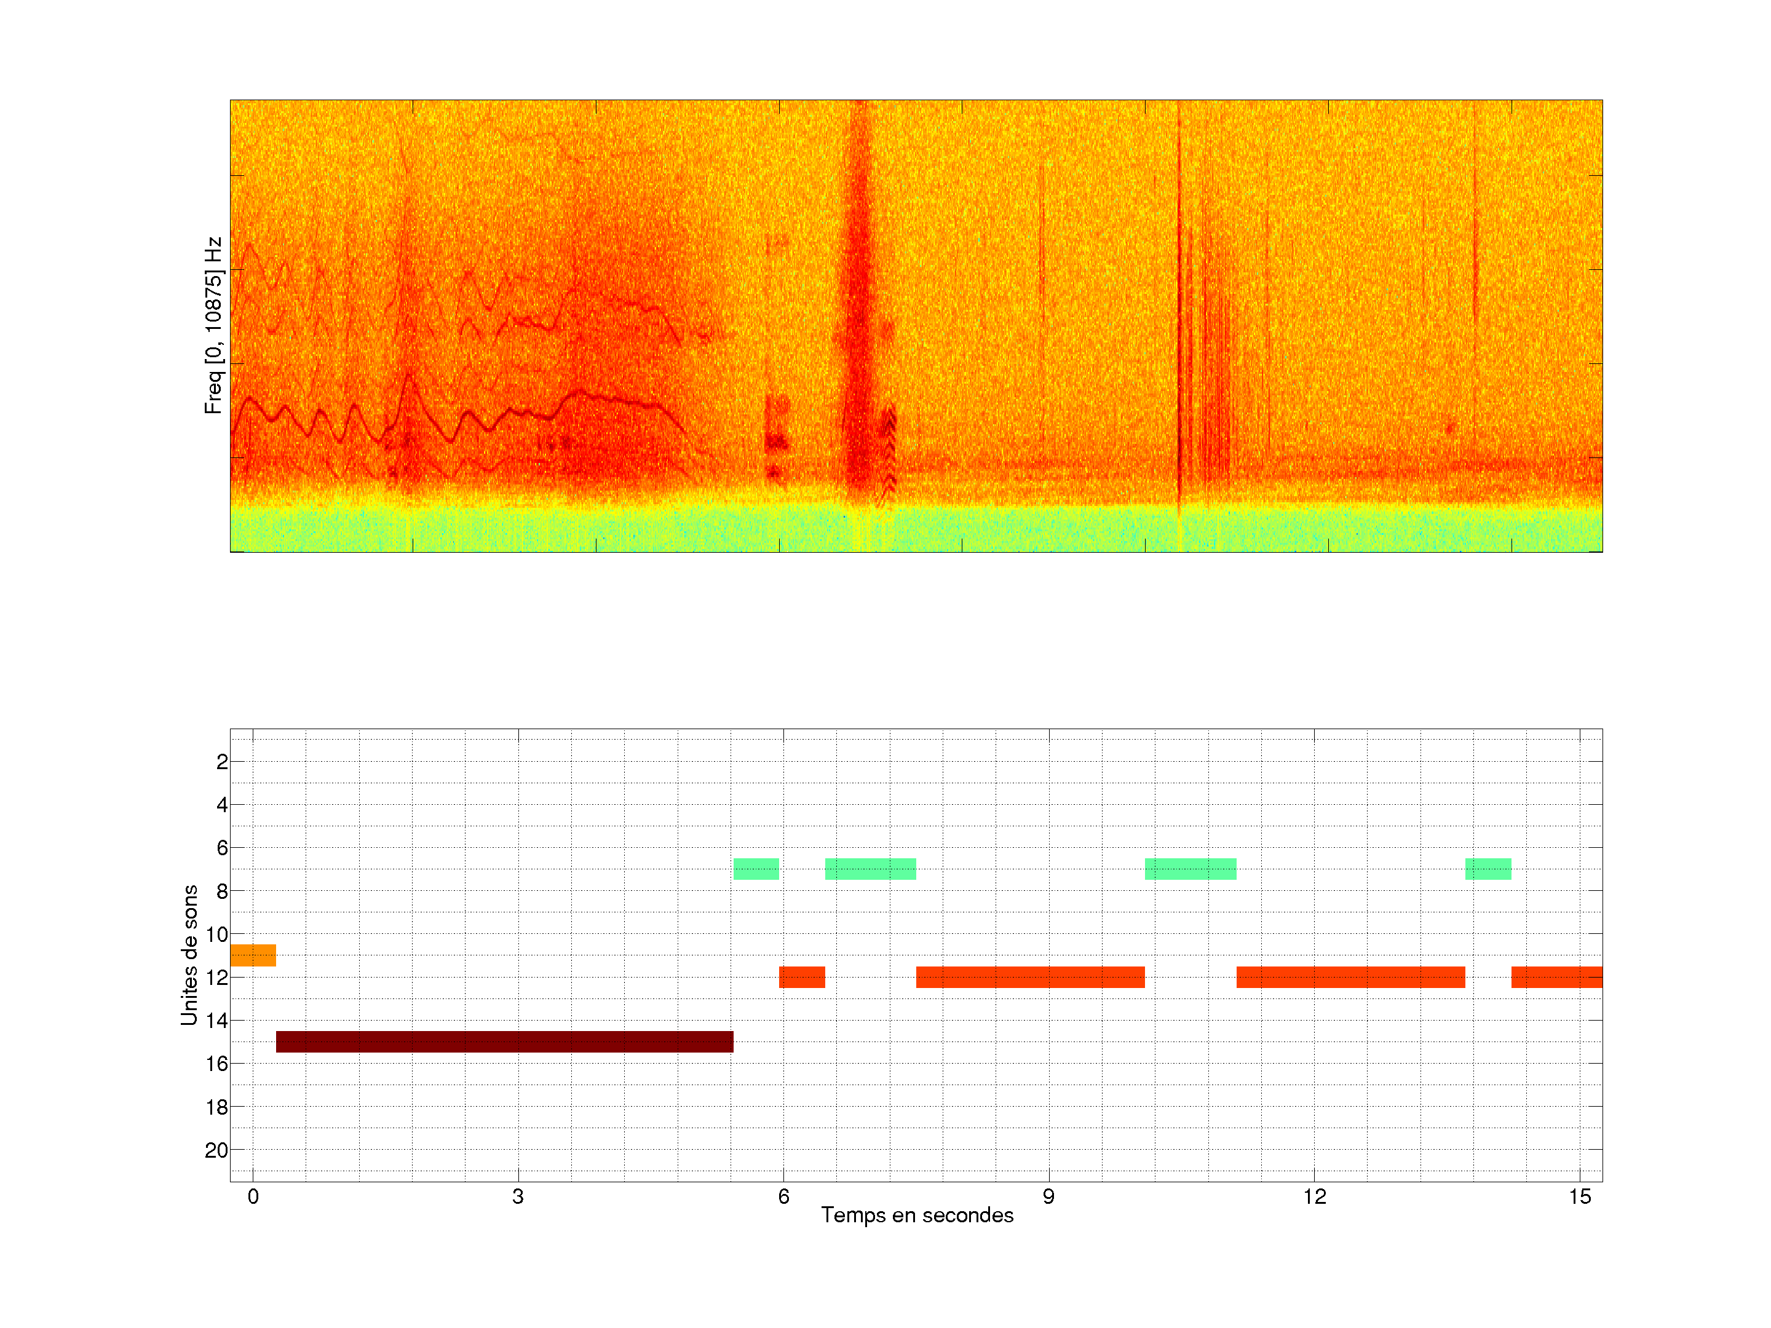The height and width of the screenshot is (1328, 1771).
Task: Select the first green segment before 6 seconds
Action: tap(756, 869)
